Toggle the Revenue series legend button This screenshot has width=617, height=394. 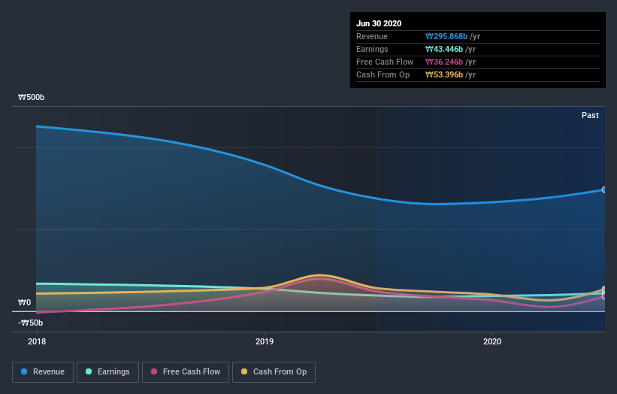tap(43, 372)
